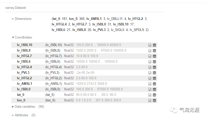Screen dimensions: 206x119
Task: Expand the Dimensions section
Action: (x=22, y=19)
